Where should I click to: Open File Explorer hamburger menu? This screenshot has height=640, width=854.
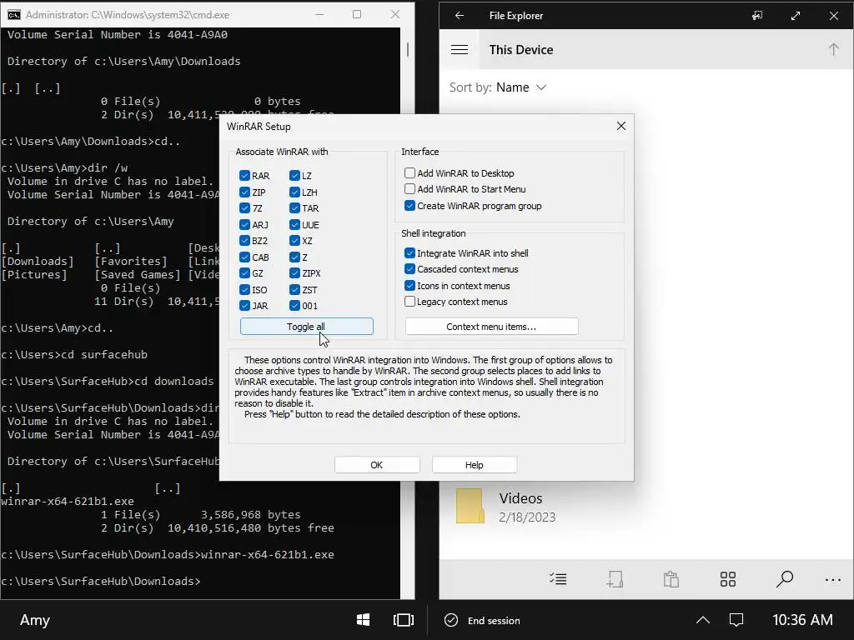click(x=460, y=49)
